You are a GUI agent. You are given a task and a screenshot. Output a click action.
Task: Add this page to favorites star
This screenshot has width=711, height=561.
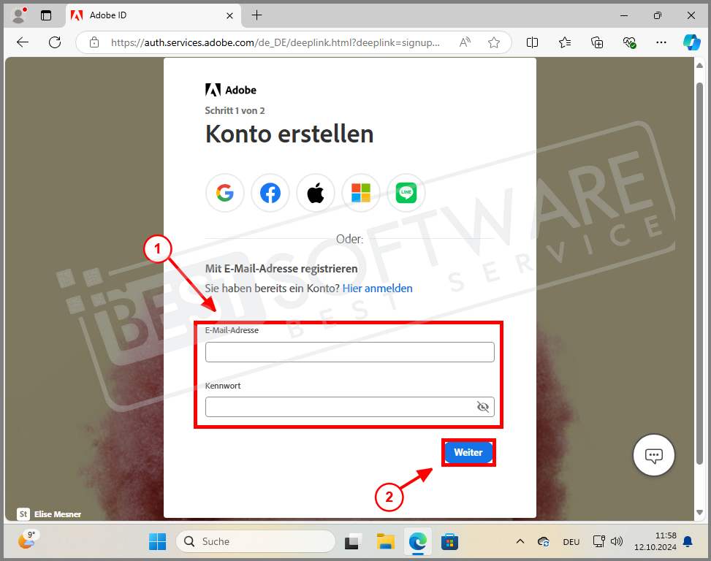(x=494, y=42)
